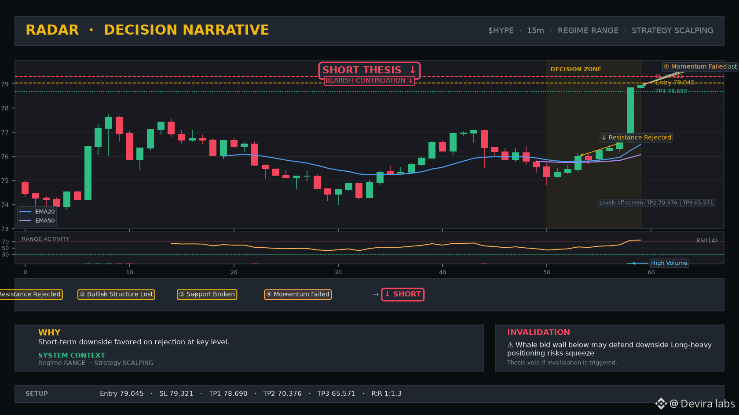Click the Support Broken step chip

(207, 294)
